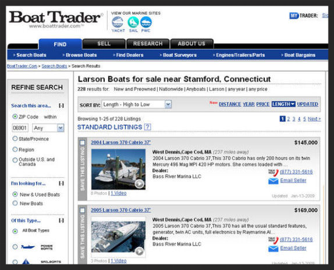The height and width of the screenshot is (270, 334).
Task: Switch to the Find tab
Action: point(60,44)
